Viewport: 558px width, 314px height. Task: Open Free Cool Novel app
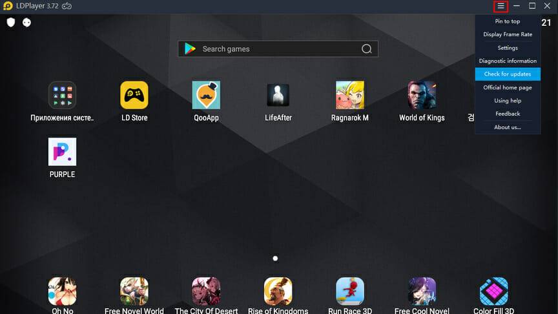(422, 291)
